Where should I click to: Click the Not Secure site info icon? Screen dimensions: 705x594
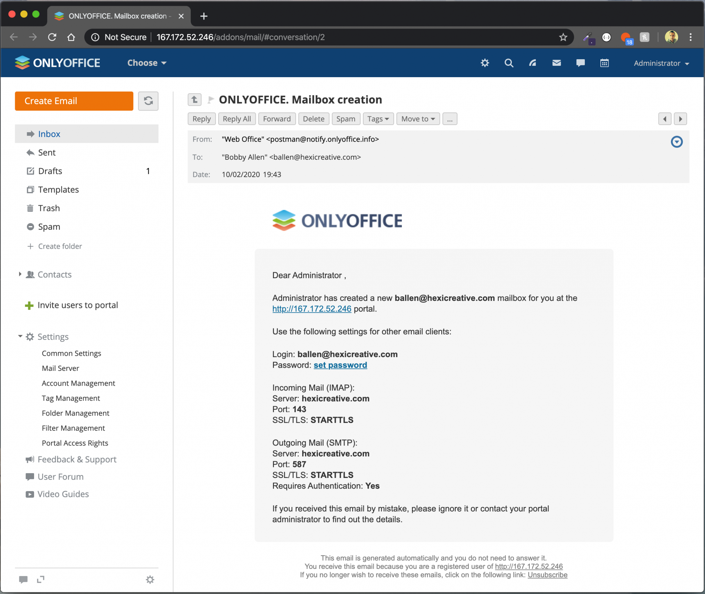tap(95, 37)
